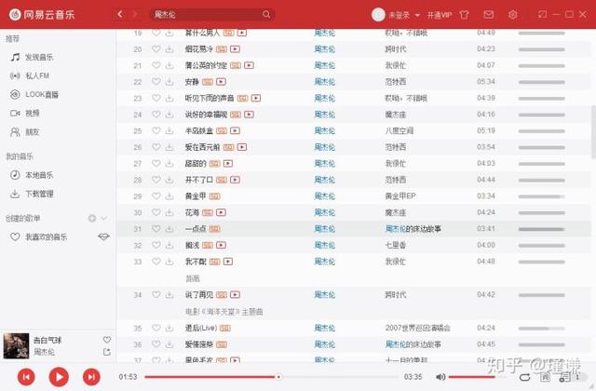
Task: Adjust the volume slider
Action: pos(472,377)
